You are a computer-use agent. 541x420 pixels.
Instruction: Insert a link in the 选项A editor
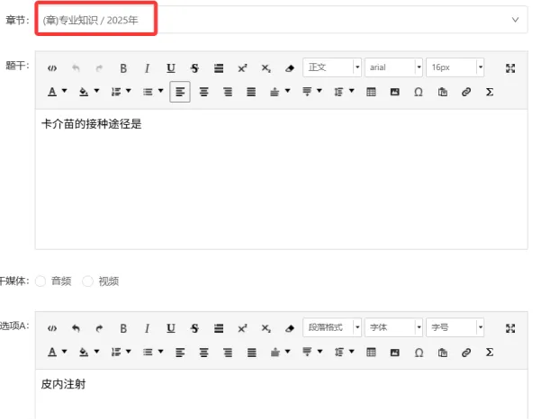(x=466, y=353)
